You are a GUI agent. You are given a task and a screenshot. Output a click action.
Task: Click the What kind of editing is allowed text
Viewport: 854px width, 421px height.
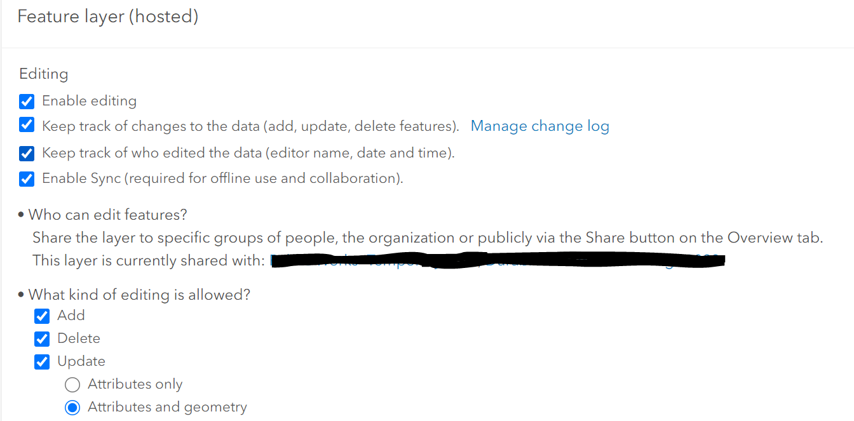click(139, 295)
